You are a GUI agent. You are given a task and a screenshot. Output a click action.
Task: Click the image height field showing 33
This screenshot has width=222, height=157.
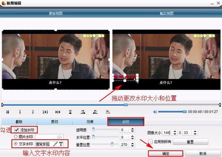[188, 133]
